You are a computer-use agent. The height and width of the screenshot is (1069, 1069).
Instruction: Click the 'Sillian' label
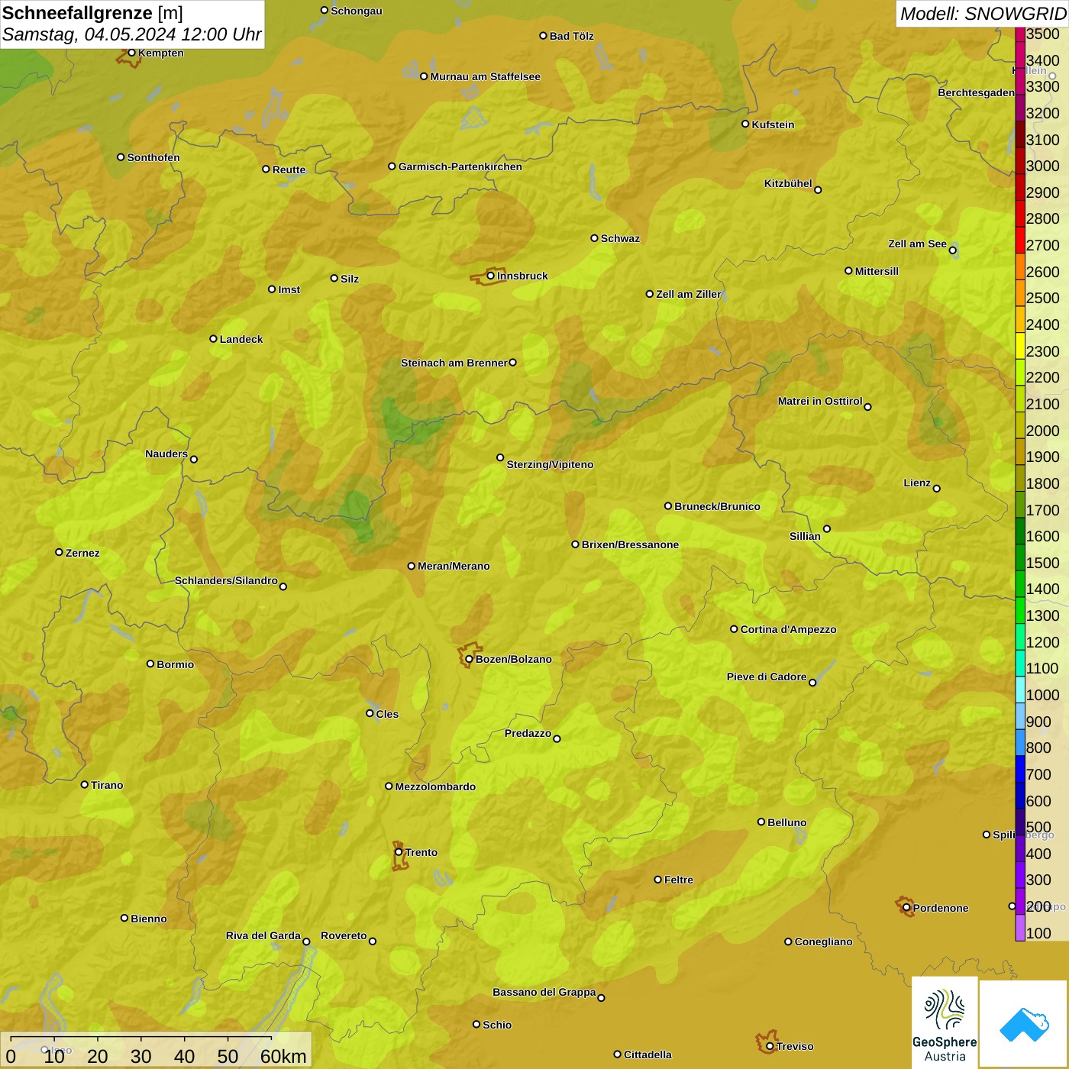[805, 536]
